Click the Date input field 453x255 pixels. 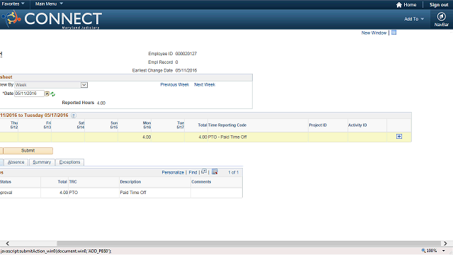coord(29,93)
